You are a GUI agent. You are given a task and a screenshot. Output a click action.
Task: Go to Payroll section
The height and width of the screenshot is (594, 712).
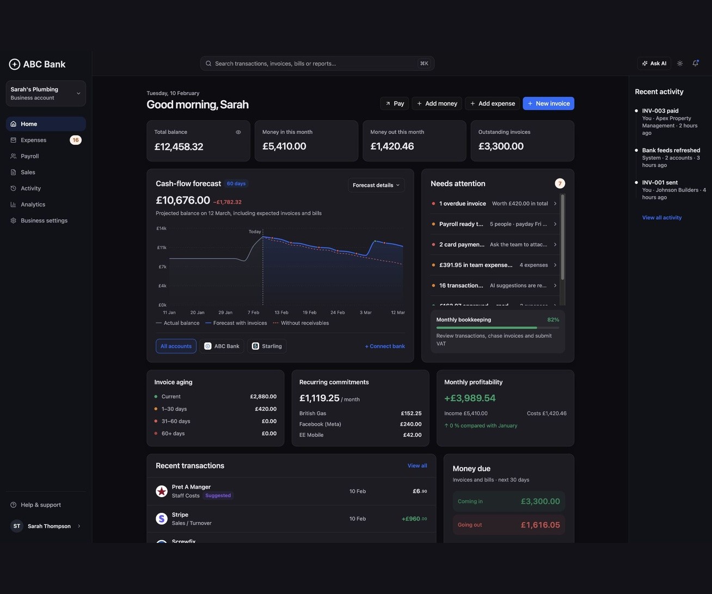[x=46, y=156]
